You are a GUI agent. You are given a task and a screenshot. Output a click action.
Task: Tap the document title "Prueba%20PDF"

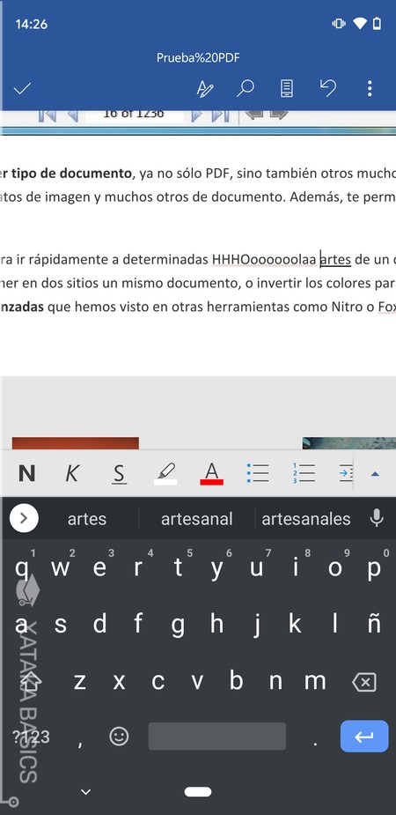click(198, 57)
